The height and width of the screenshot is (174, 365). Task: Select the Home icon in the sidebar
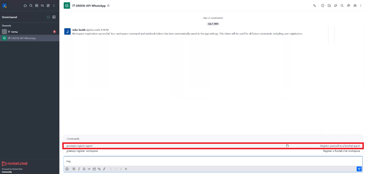point(25,5)
